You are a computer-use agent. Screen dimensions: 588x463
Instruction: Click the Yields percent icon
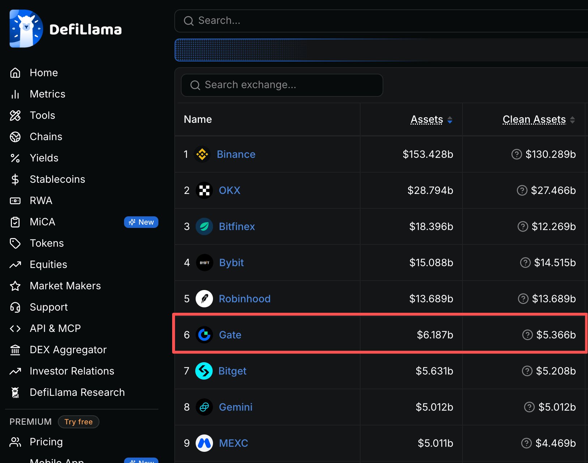click(15, 158)
